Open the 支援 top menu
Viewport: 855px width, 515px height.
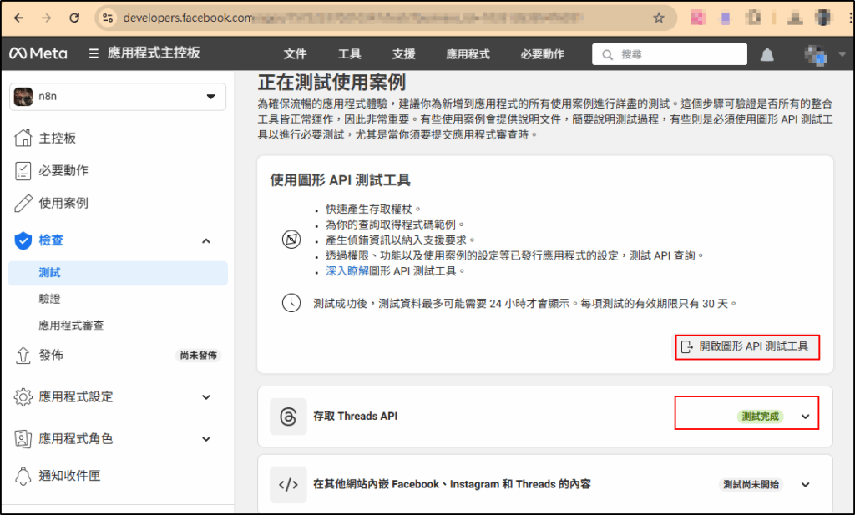coord(404,54)
